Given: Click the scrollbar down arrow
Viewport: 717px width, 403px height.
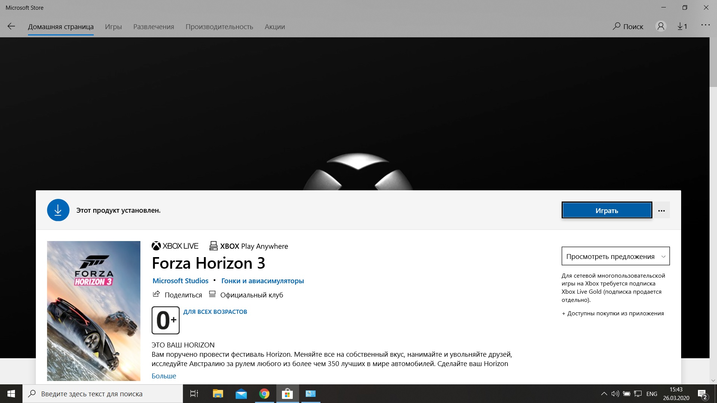Looking at the screenshot, I should point(713,381).
